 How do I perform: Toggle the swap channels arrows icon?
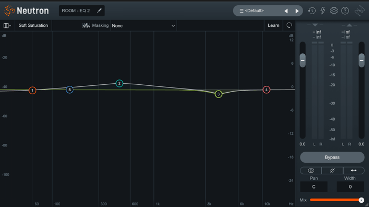pyautogui.click(x=354, y=171)
